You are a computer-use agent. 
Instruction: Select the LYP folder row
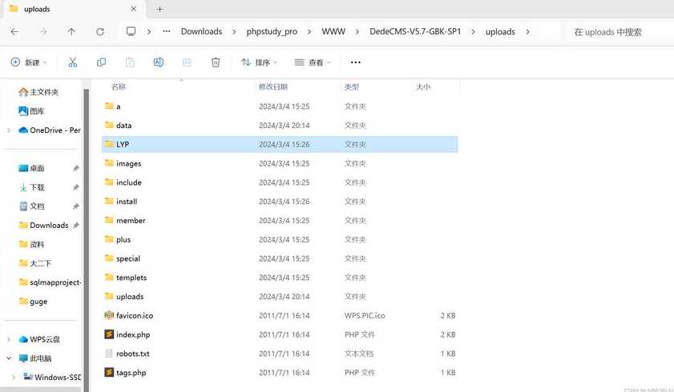point(280,145)
